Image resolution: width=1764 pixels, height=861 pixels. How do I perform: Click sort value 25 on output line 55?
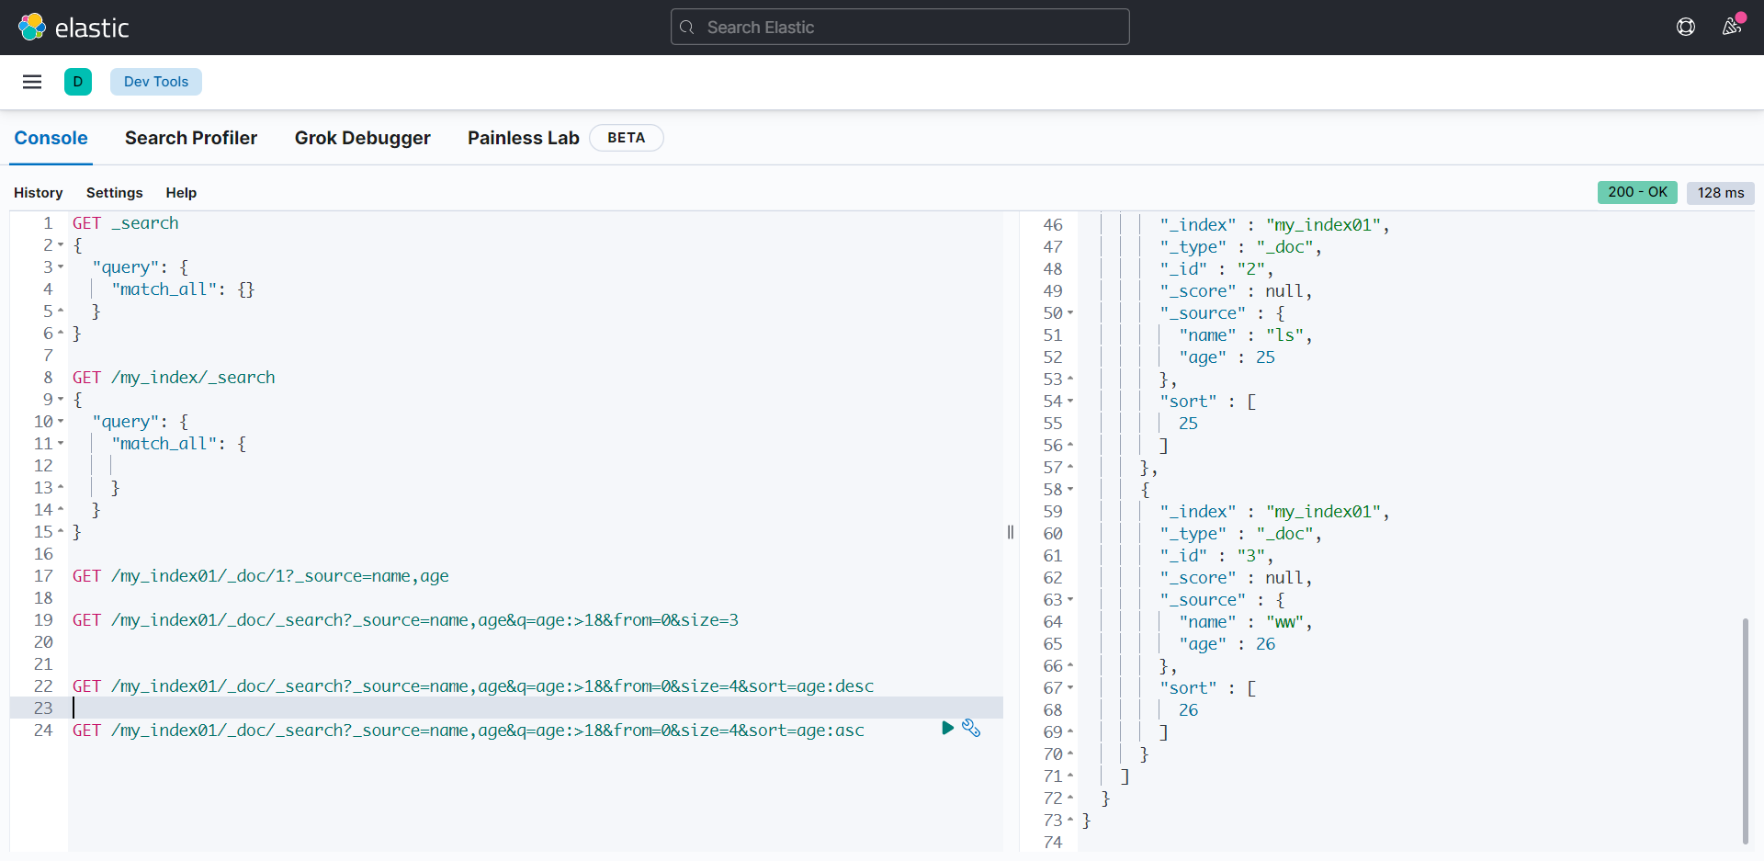click(1188, 424)
